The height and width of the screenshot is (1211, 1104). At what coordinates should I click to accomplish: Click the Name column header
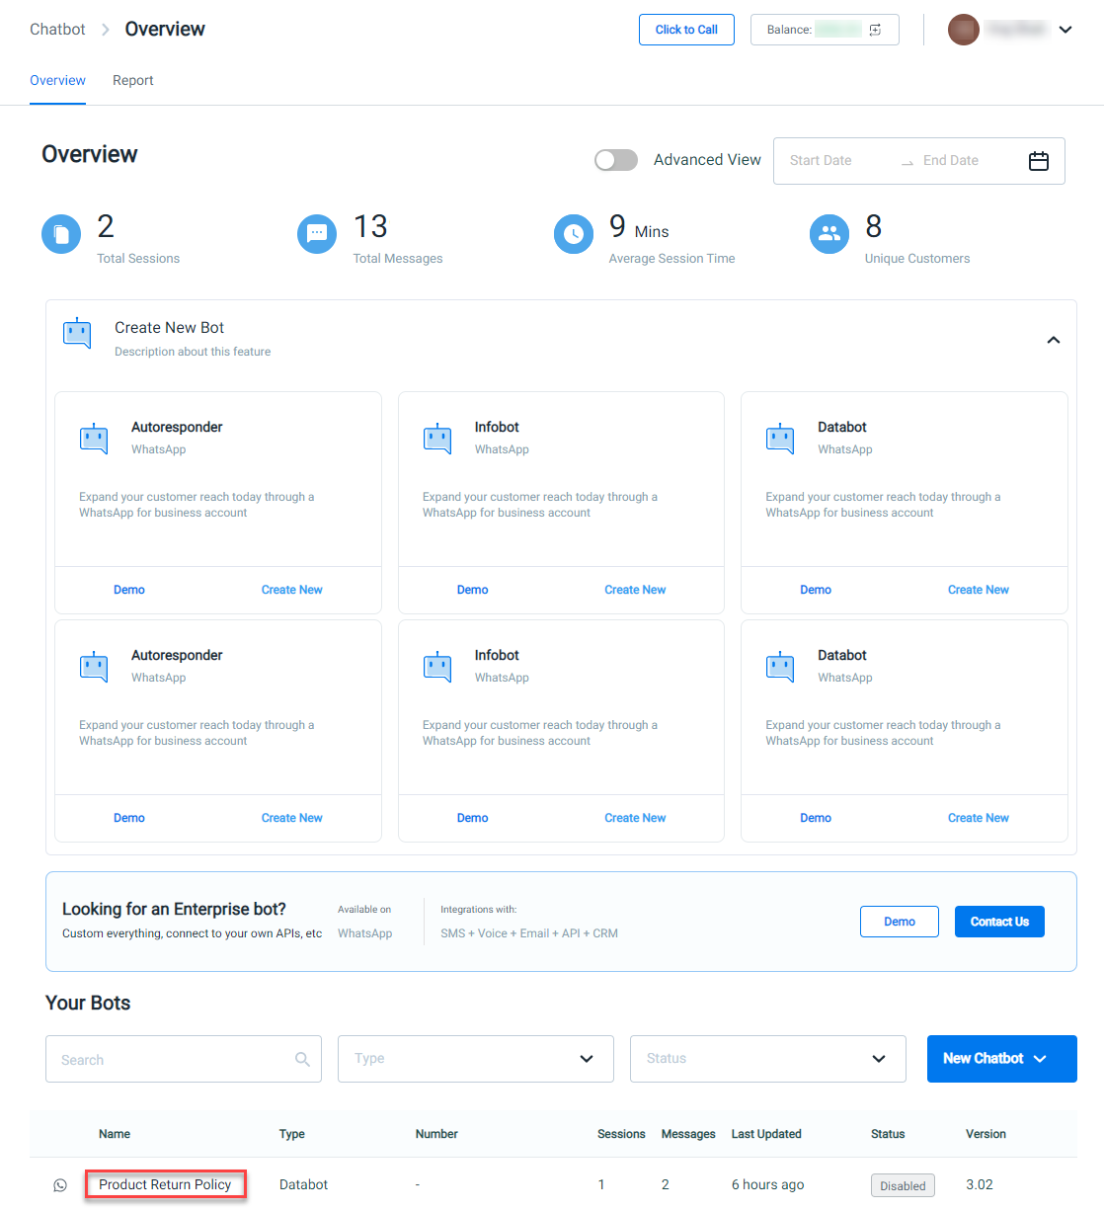tap(115, 1134)
